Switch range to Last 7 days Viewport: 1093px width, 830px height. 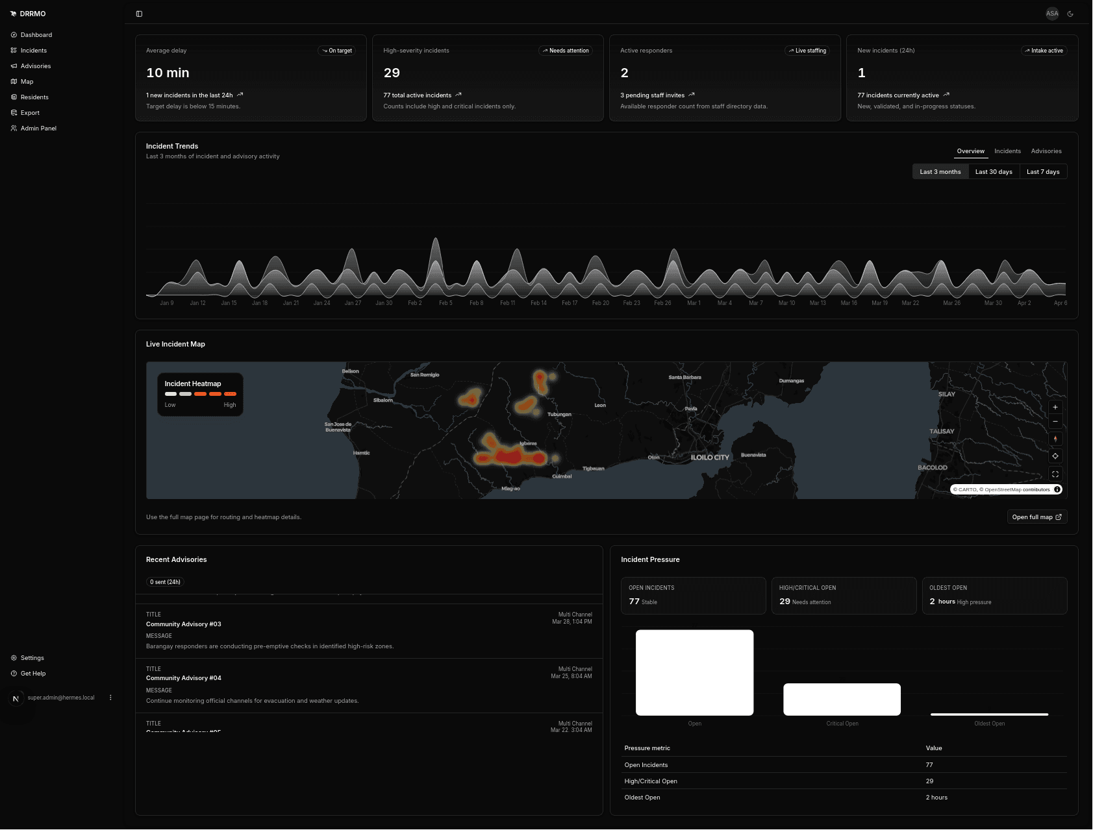[x=1042, y=172]
